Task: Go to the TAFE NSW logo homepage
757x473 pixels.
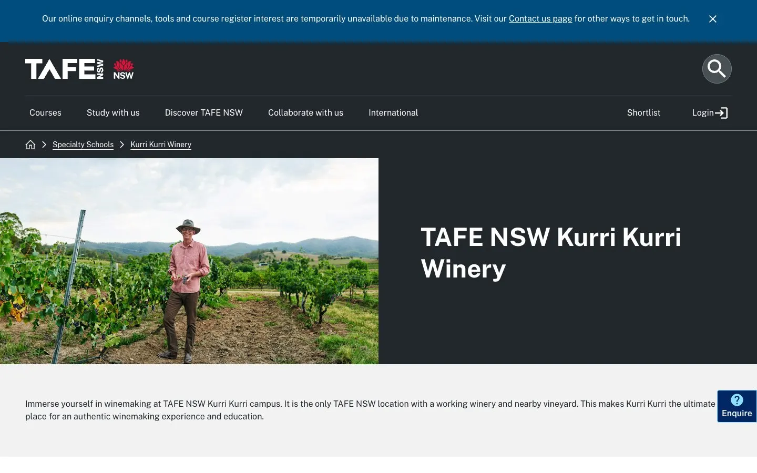Action: pos(64,69)
